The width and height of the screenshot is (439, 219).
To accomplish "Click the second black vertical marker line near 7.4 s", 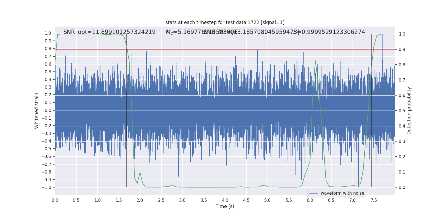I will (x=371, y=111).
